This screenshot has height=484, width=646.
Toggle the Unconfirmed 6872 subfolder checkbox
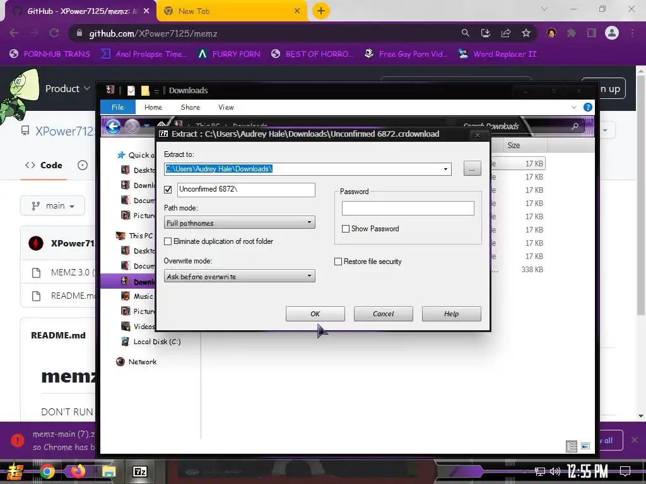168,190
